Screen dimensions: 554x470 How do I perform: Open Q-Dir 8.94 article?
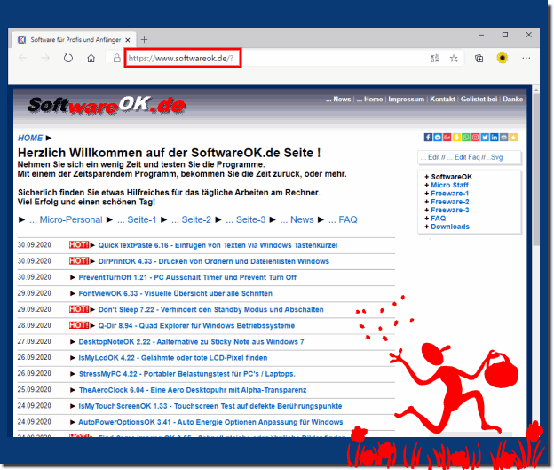(x=196, y=326)
